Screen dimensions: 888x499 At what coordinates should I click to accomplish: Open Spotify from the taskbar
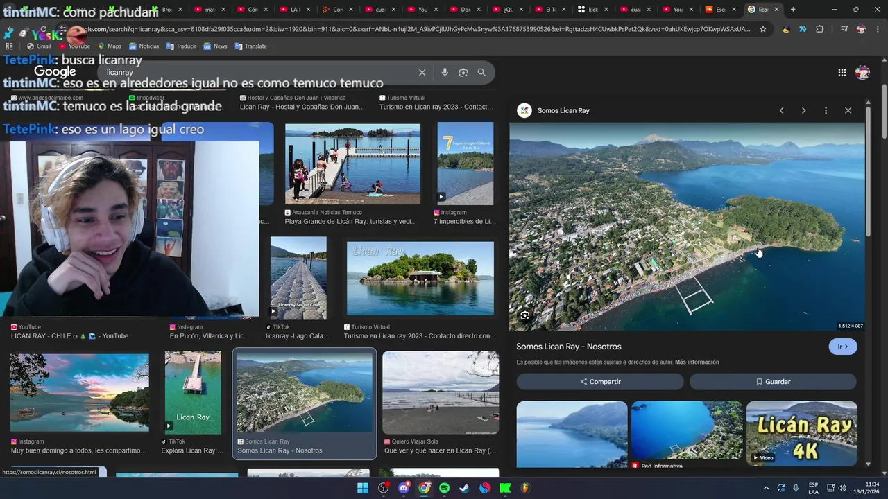click(444, 488)
